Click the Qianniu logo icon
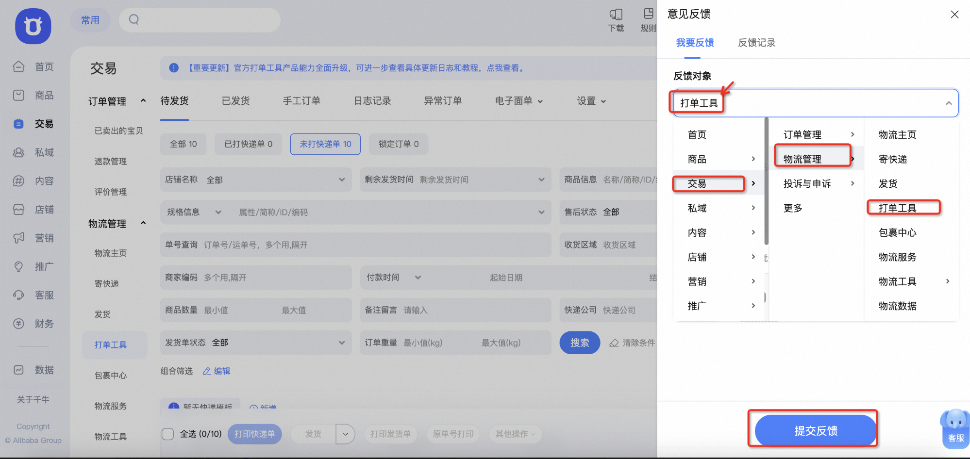Image resolution: width=970 pixels, height=459 pixels. pos(33,26)
